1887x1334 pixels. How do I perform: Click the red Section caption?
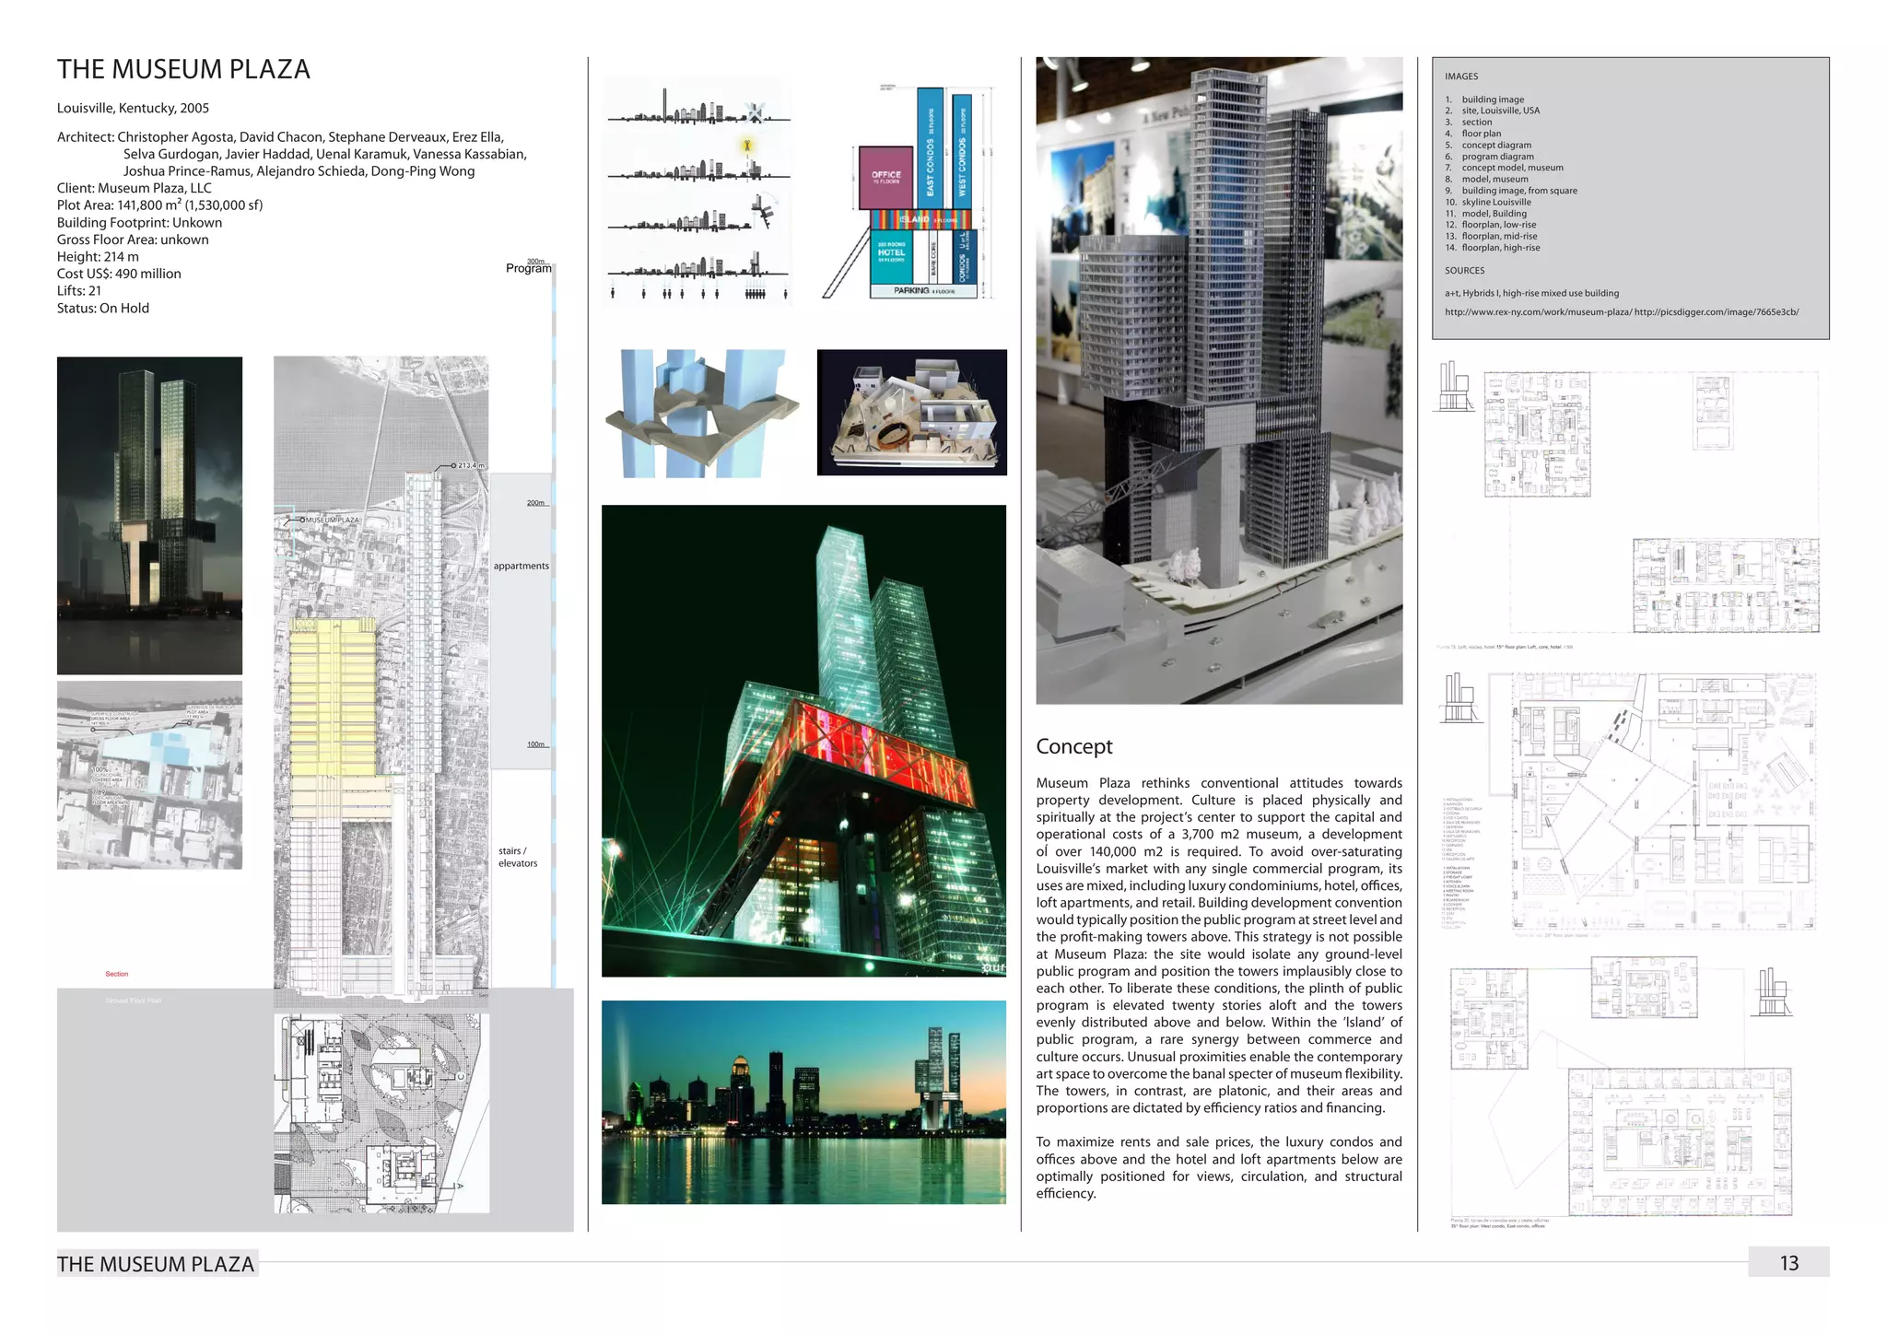point(117,974)
